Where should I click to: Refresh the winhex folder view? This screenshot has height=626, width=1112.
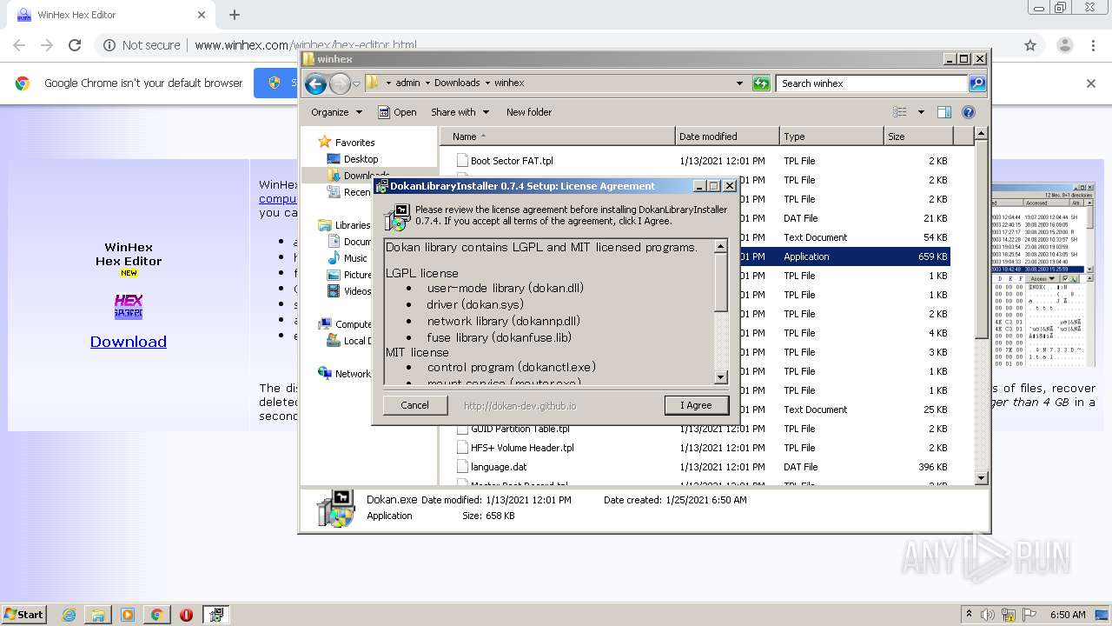pos(761,83)
